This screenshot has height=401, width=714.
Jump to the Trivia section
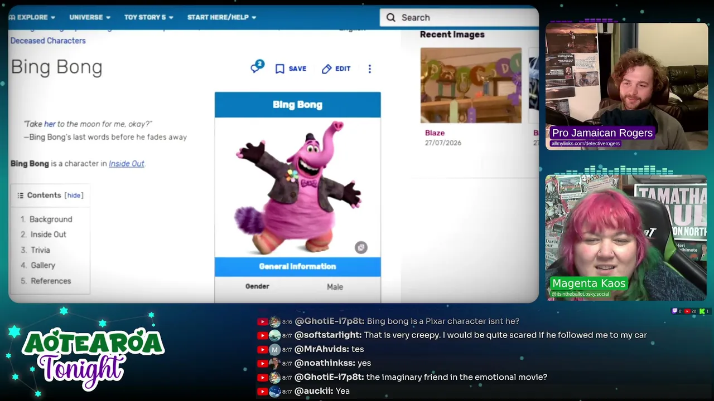pyautogui.click(x=40, y=250)
